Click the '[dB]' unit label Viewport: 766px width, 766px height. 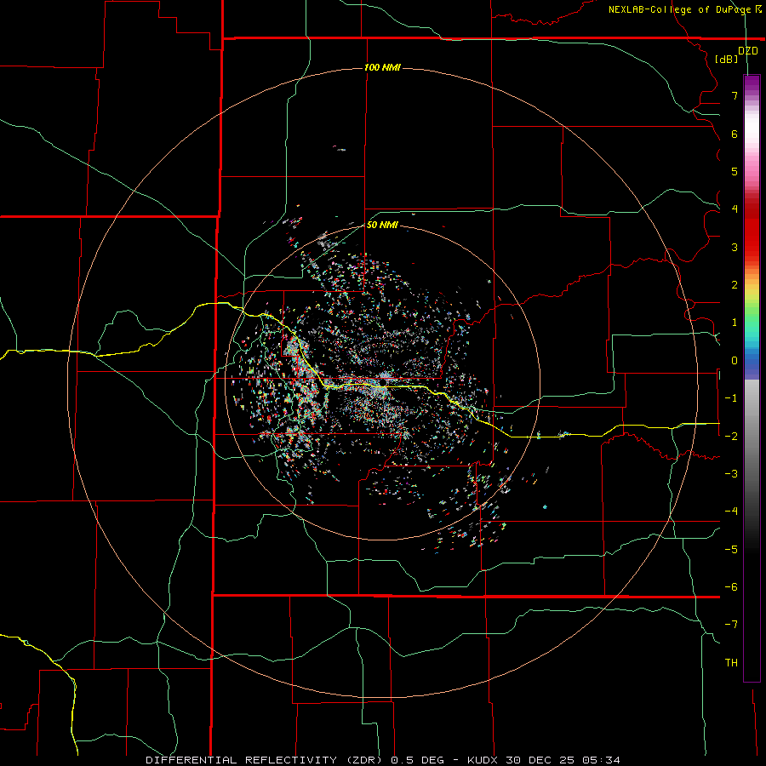click(x=727, y=59)
